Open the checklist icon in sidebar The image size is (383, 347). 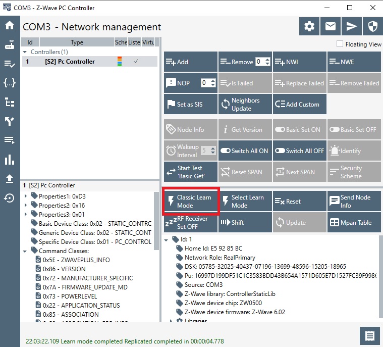pyautogui.click(x=10, y=64)
